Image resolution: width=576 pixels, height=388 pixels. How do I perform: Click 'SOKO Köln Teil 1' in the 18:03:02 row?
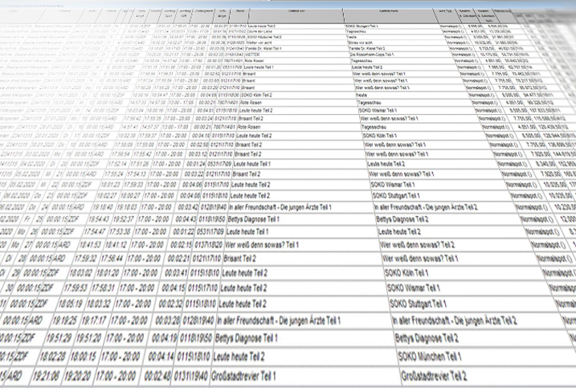406,273
